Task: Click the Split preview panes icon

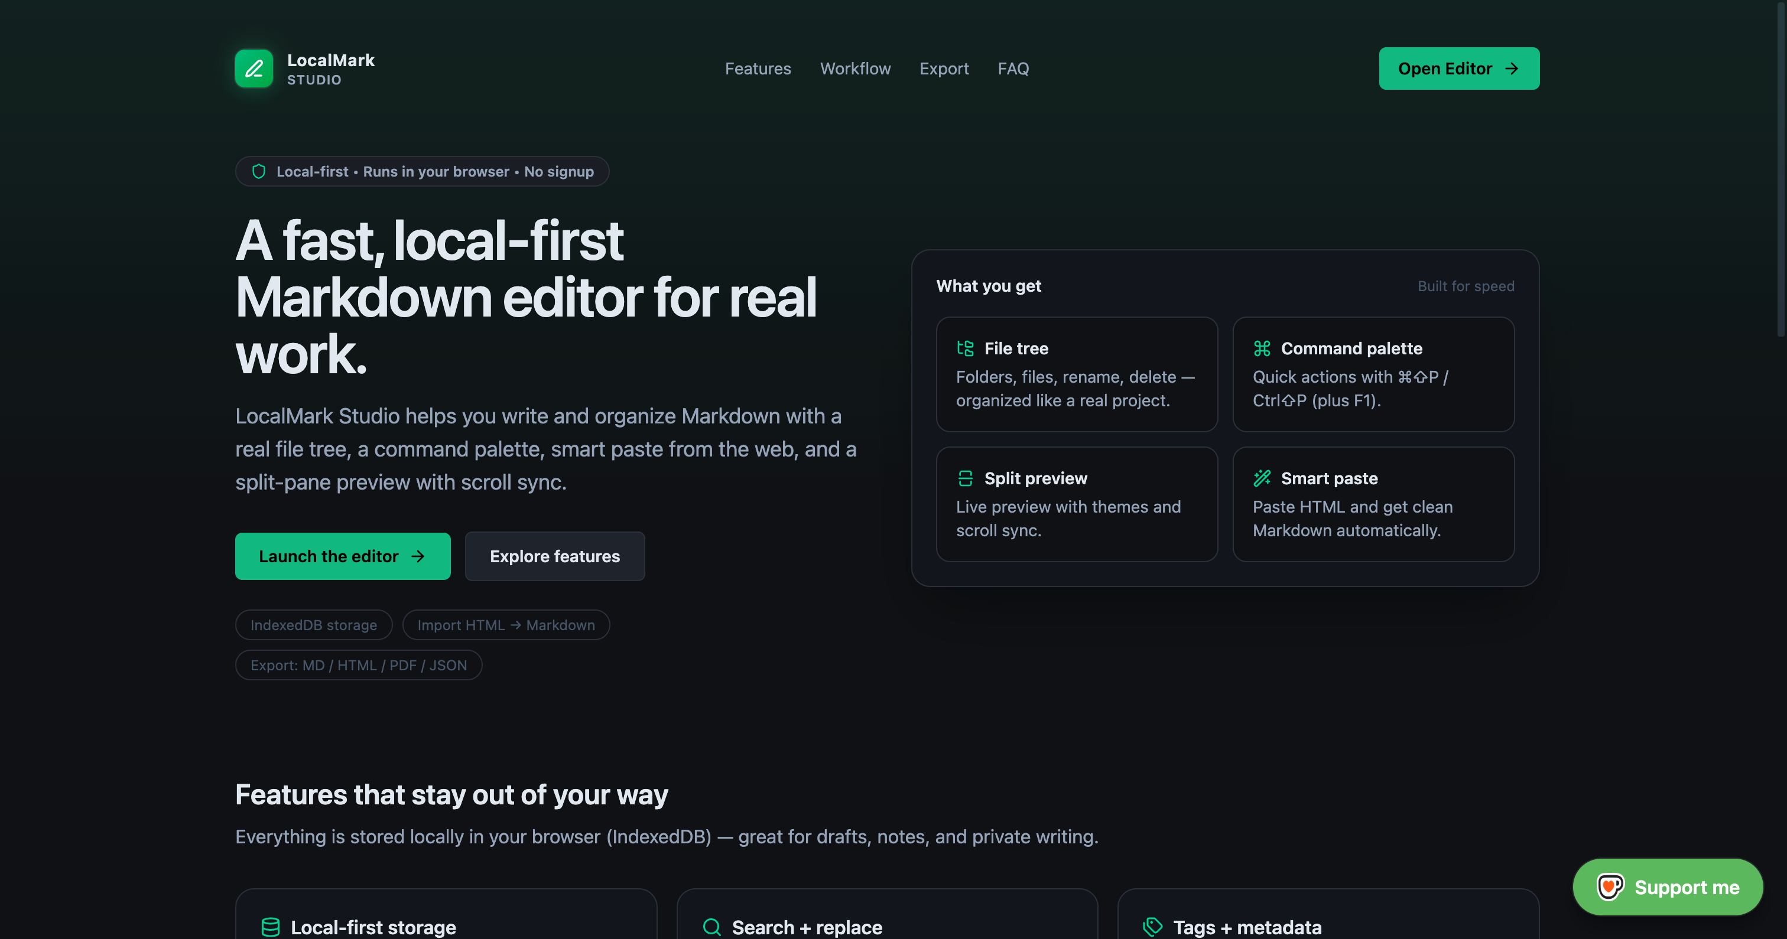Action: [x=964, y=478]
